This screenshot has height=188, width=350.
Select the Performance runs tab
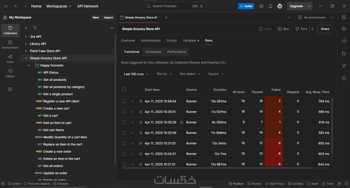tap(177, 52)
